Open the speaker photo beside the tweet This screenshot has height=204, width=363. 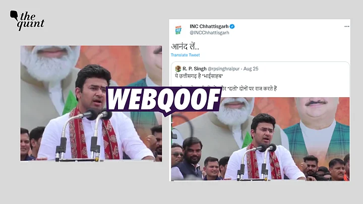click(x=91, y=103)
